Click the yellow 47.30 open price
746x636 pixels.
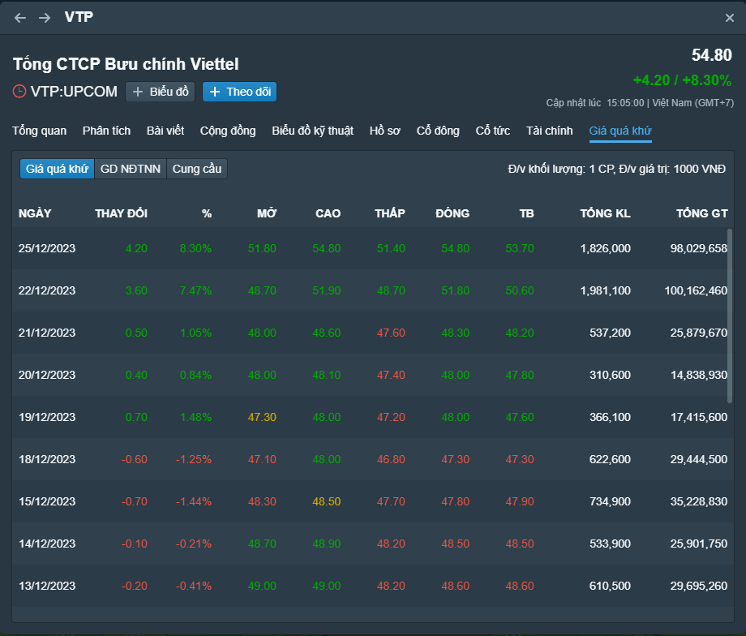(262, 417)
